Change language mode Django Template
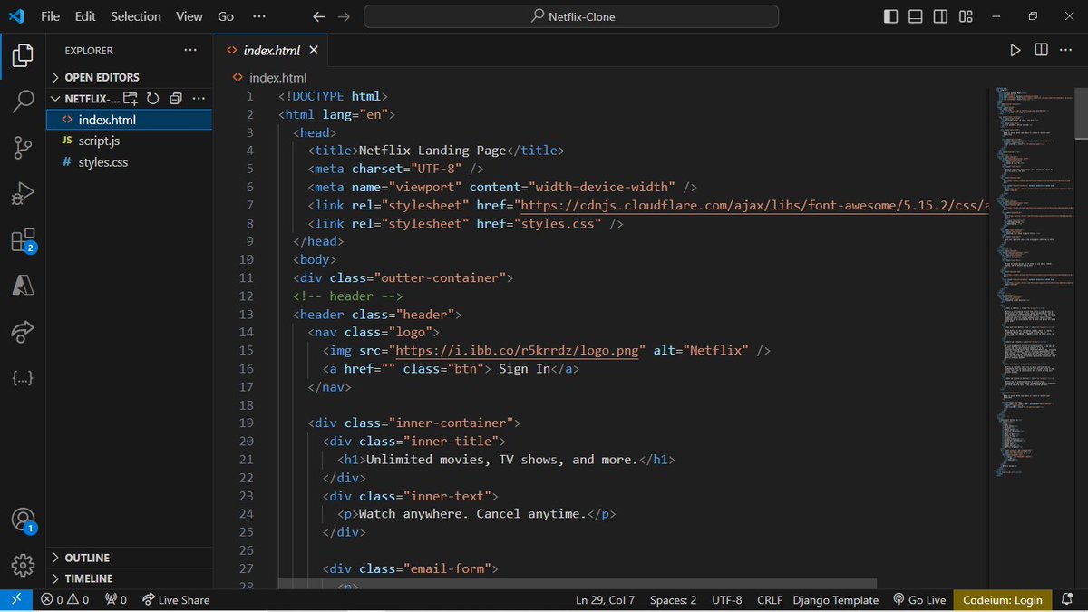1088x612 pixels. pyautogui.click(x=835, y=600)
